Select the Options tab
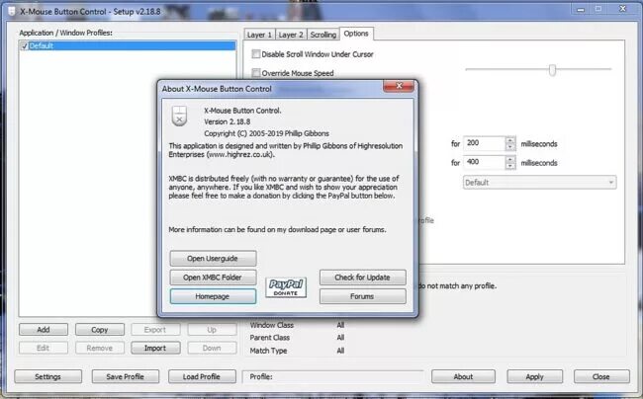This screenshot has width=643, height=399. (356, 34)
